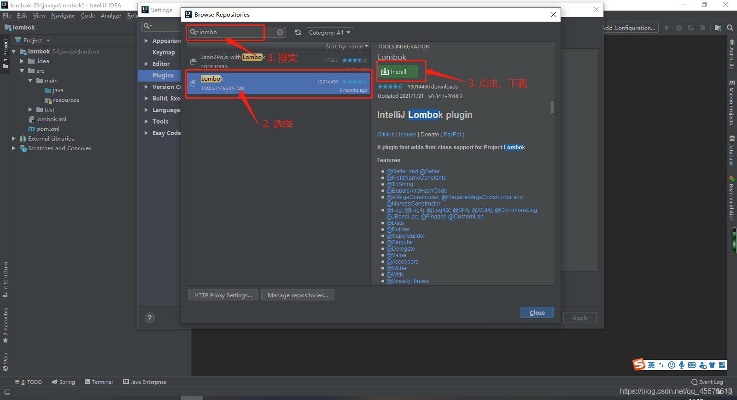737x400 pixels.
Task: Open the Maven Projects tool window
Action: pyautogui.click(x=731, y=102)
